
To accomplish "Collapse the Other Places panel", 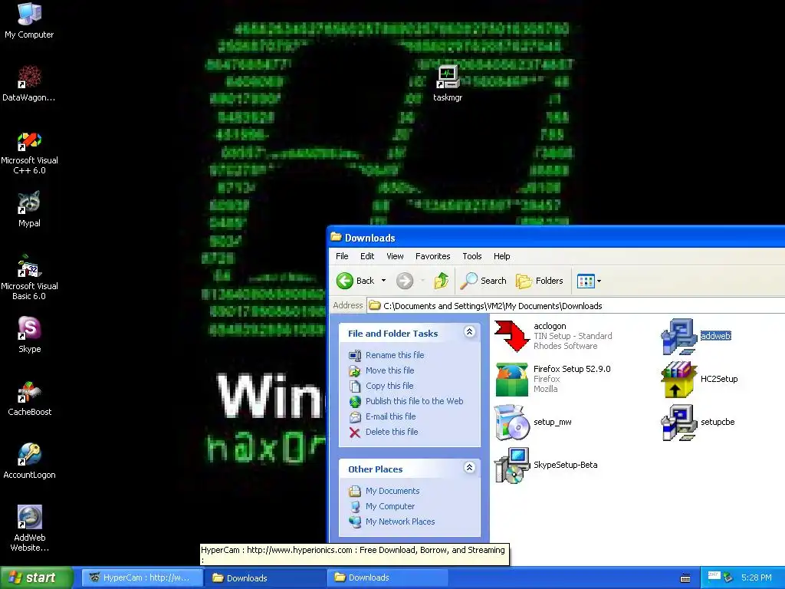I will pos(469,468).
